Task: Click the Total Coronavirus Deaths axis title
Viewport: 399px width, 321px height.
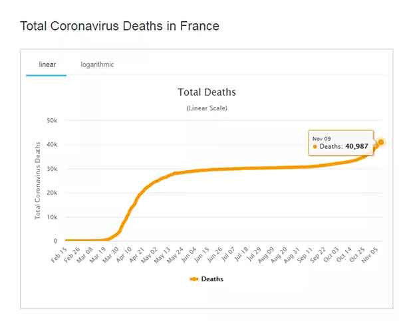Action: pyautogui.click(x=37, y=181)
